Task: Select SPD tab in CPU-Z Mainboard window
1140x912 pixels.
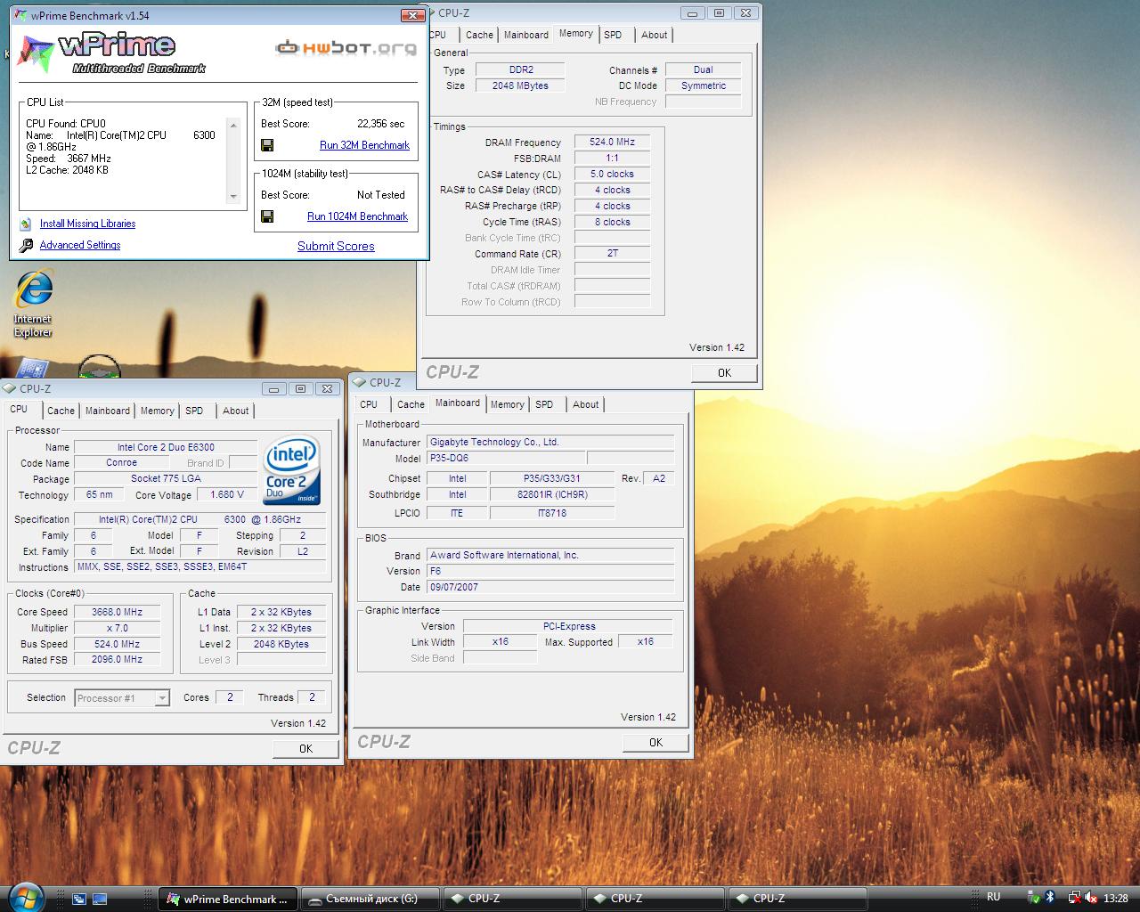Action: (544, 404)
